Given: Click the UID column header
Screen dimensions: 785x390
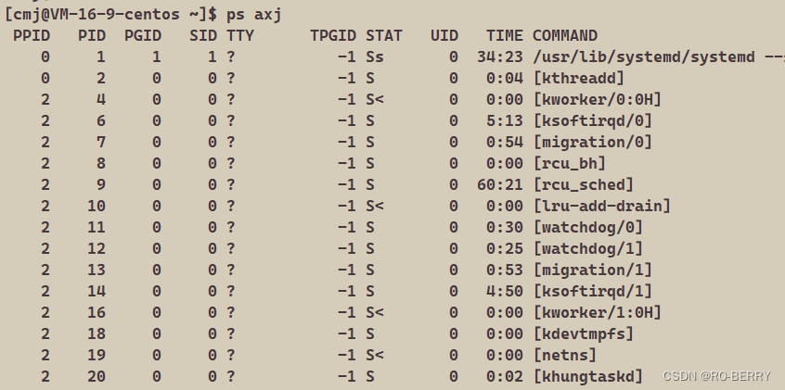Looking at the screenshot, I should [444, 35].
